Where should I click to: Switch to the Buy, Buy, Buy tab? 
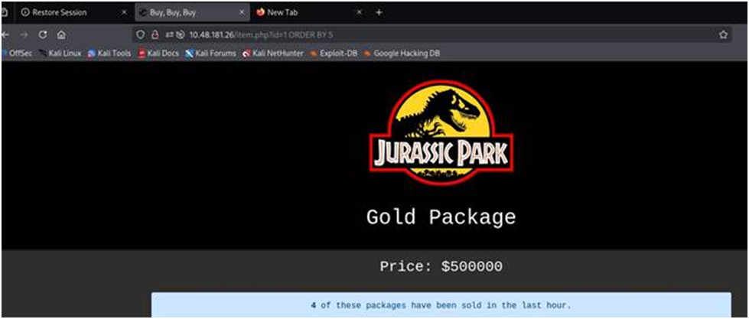click(x=192, y=13)
